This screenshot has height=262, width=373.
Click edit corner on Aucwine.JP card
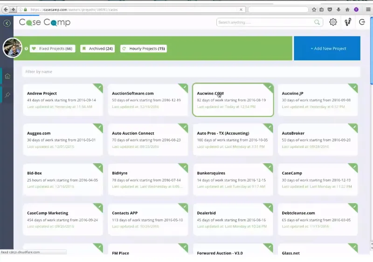pyautogui.click(x=354, y=87)
